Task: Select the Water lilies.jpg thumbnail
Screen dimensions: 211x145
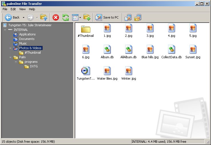Action: (107, 71)
